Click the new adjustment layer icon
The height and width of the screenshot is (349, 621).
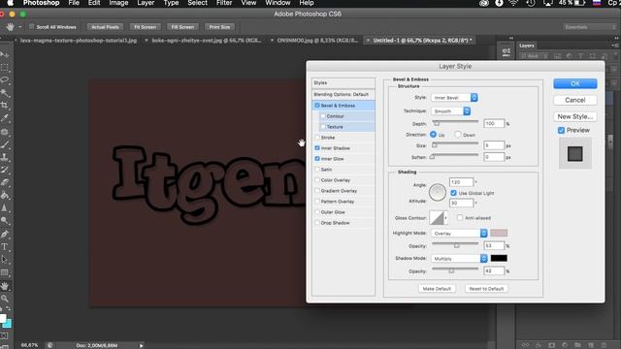point(565,345)
